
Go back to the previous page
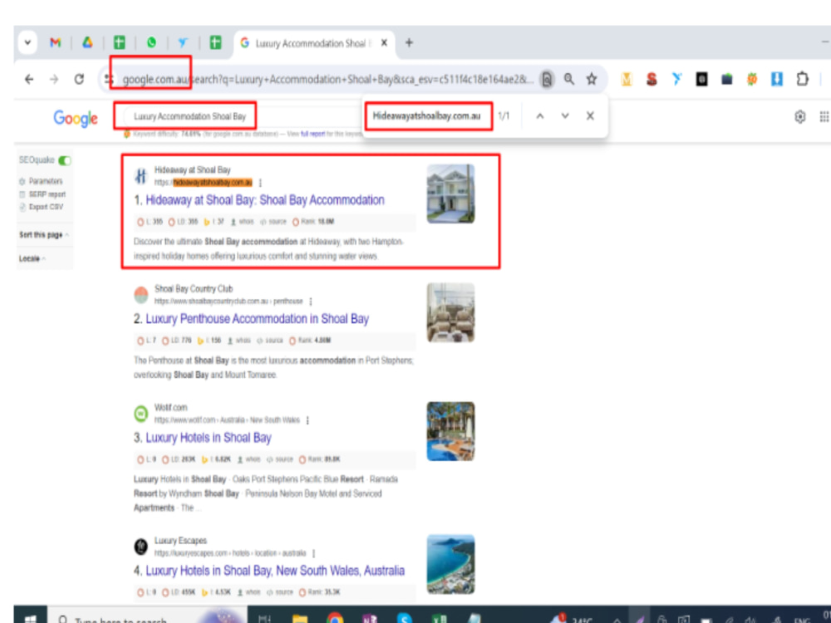click(29, 80)
